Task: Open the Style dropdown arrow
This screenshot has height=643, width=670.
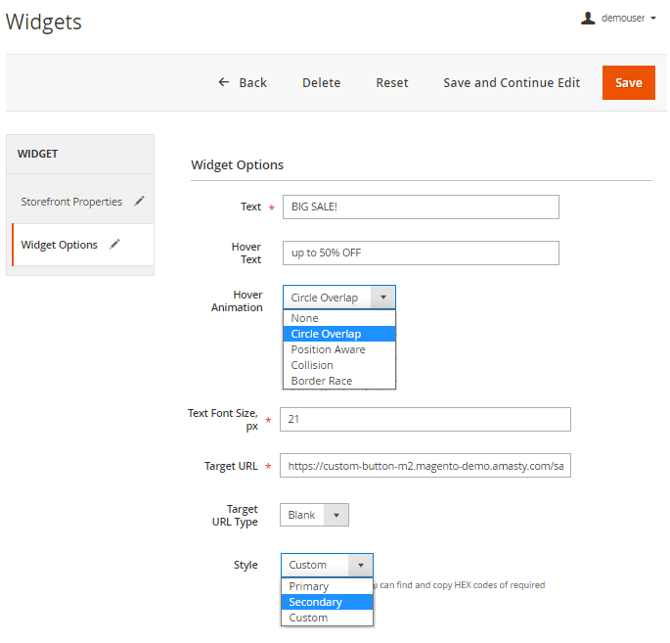Action: (361, 565)
